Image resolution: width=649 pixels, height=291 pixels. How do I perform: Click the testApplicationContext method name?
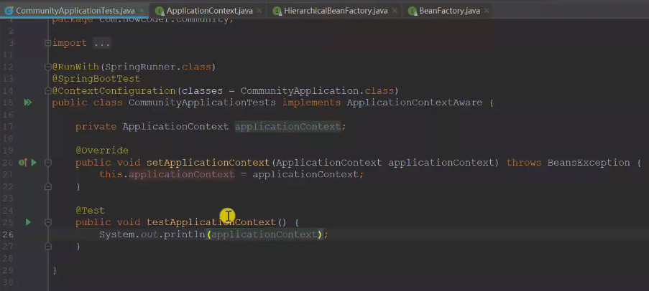[211, 222]
